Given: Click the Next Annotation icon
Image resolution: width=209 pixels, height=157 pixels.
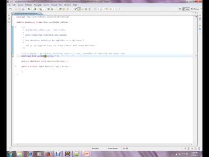Looking at the screenshot, I should 95,9.
